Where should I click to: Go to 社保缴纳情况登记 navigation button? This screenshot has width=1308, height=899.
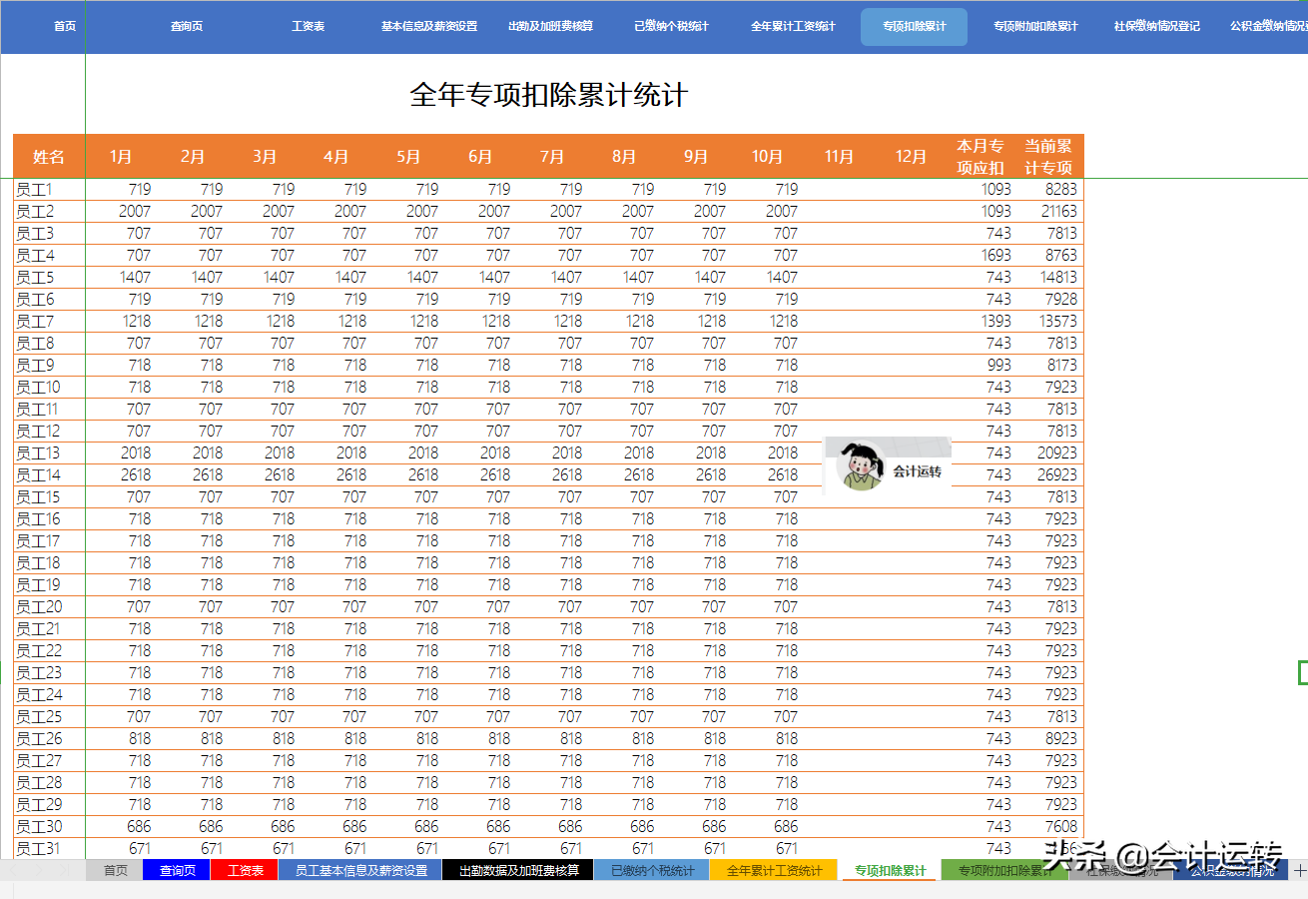[1156, 26]
